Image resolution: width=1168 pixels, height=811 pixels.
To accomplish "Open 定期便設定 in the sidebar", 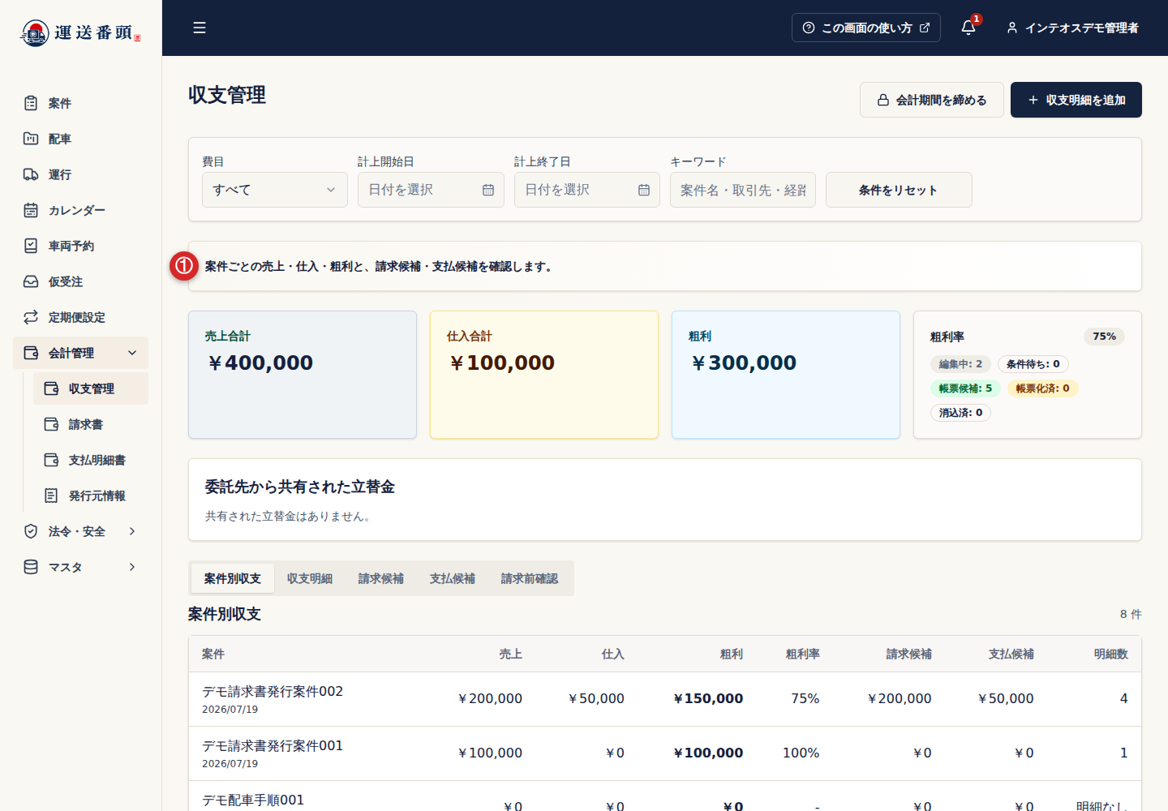I will pyautogui.click(x=80, y=317).
